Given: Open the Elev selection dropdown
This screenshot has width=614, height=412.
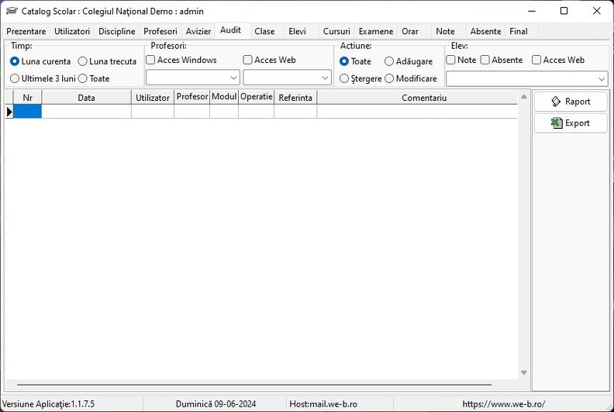Looking at the screenshot, I should click(x=526, y=79).
